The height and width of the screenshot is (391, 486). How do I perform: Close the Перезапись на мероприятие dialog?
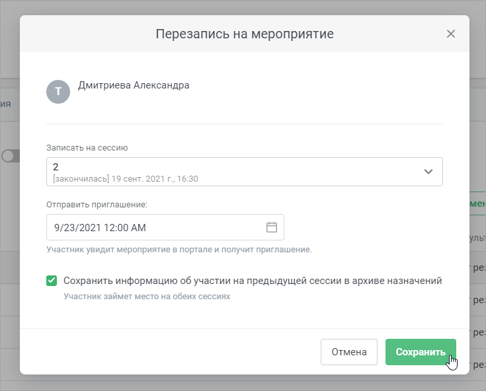tap(451, 34)
